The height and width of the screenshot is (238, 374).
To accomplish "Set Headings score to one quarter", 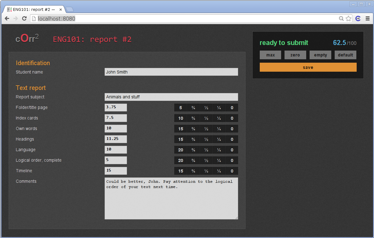I will (219, 139).
